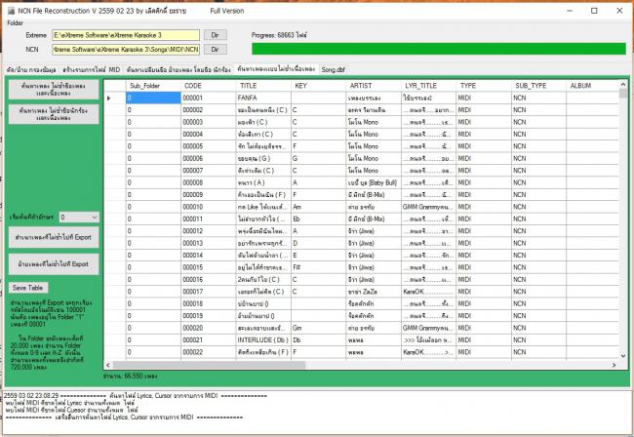
Task: Click the ARTIST column header
Action: 374,86
